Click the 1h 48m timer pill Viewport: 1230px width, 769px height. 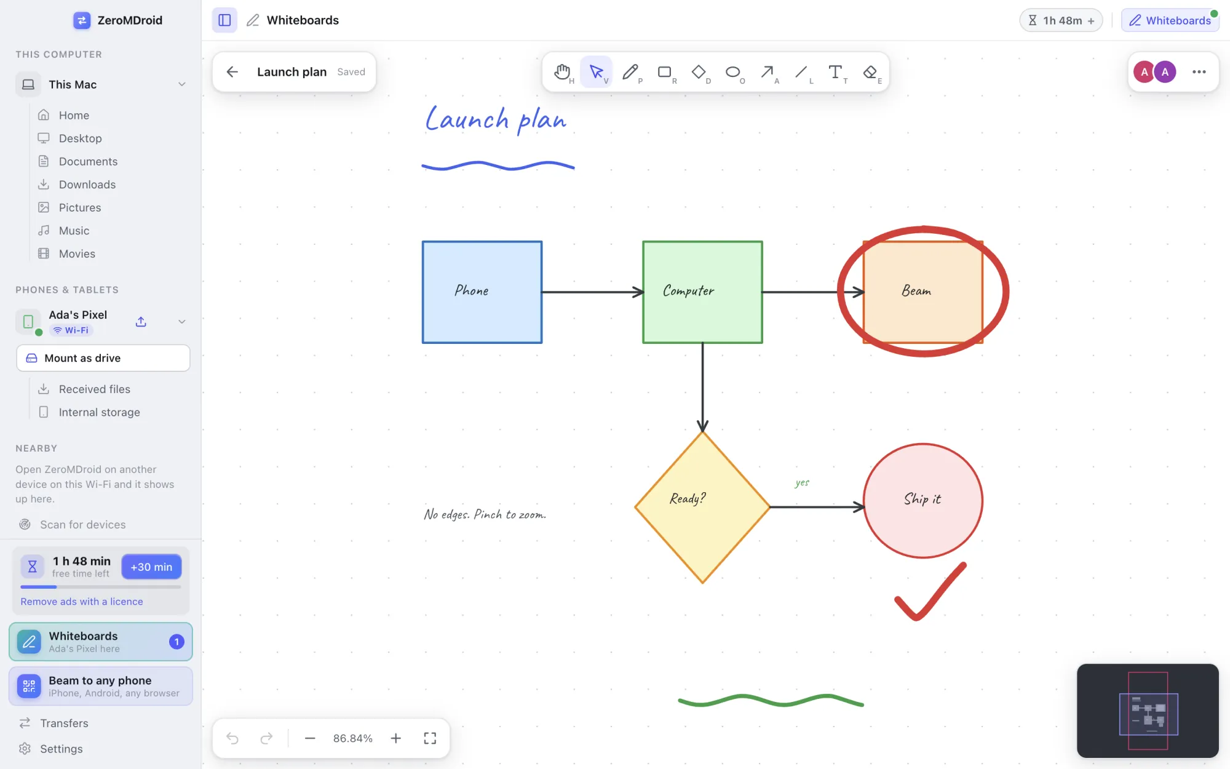point(1061,20)
